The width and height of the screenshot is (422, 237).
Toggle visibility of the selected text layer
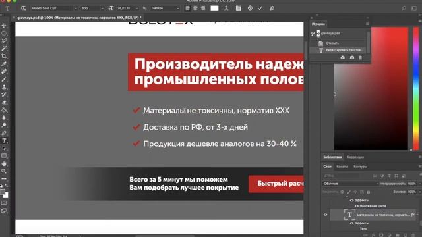325,215
